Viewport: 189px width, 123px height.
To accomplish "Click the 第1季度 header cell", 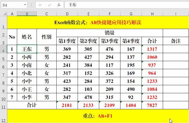I will tap(67, 41).
